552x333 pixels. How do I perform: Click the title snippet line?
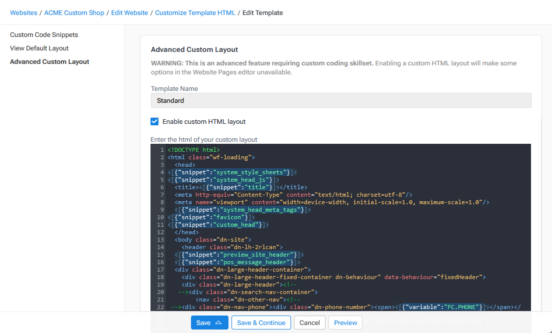pyautogui.click(x=241, y=187)
